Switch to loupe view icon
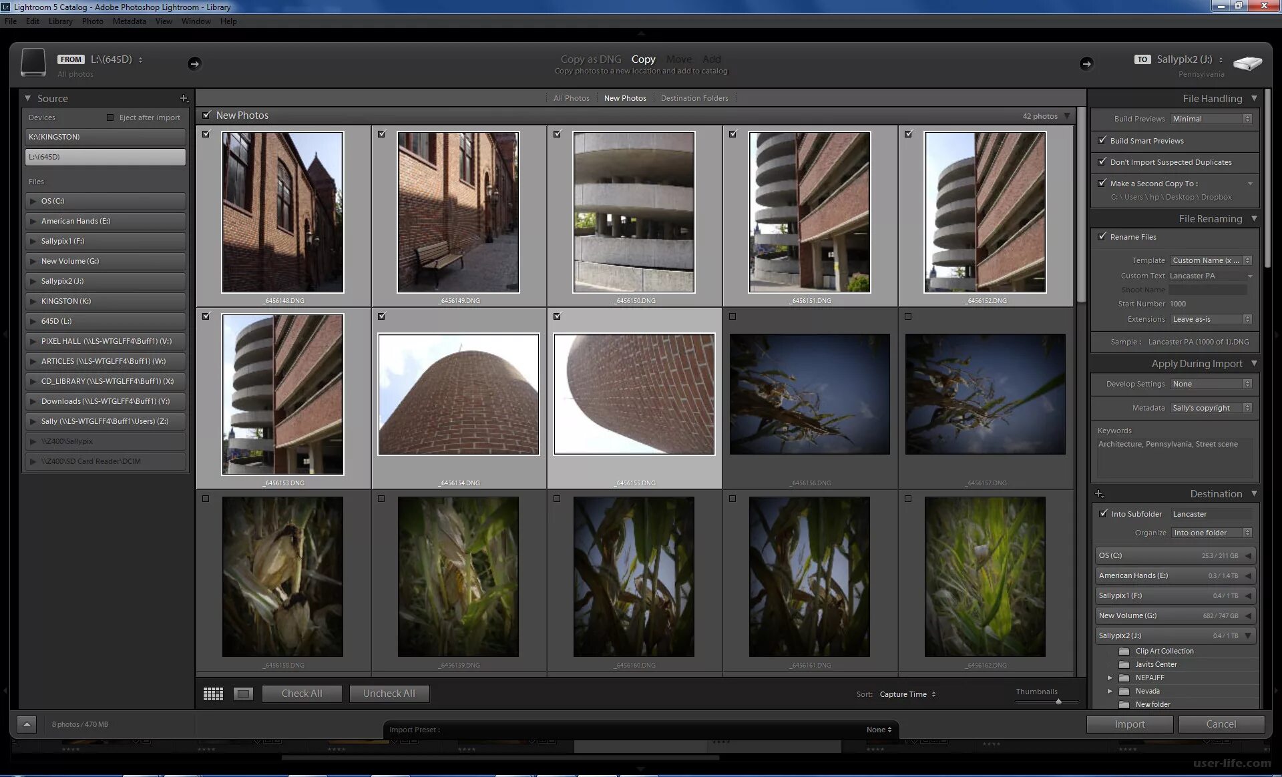The height and width of the screenshot is (777, 1282). [x=243, y=694]
